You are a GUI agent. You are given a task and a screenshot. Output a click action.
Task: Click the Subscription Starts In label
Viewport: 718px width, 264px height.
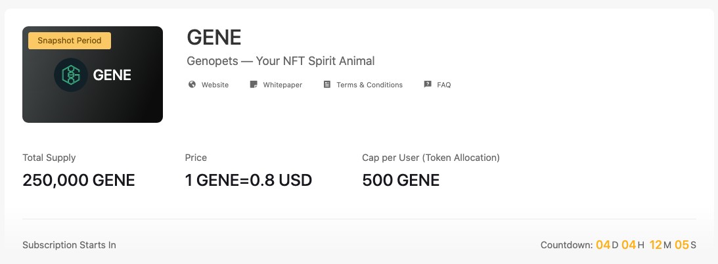click(69, 245)
